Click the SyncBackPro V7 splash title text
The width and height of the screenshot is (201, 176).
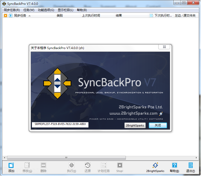click(x=117, y=82)
